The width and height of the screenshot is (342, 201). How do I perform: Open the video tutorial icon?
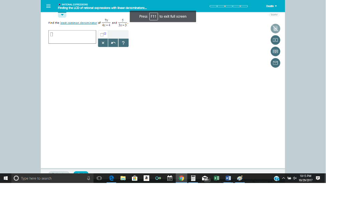pyautogui.click(x=275, y=40)
